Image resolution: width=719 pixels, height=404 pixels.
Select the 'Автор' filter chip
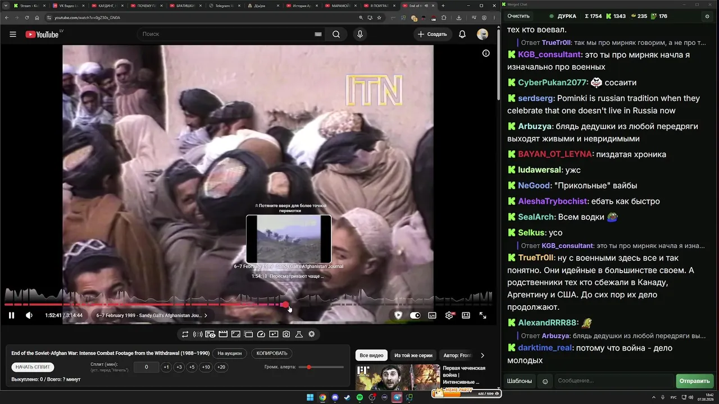pyautogui.click(x=458, y=355)
